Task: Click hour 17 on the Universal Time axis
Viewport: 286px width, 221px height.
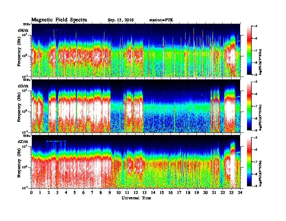Action: [x=179, y=193]
